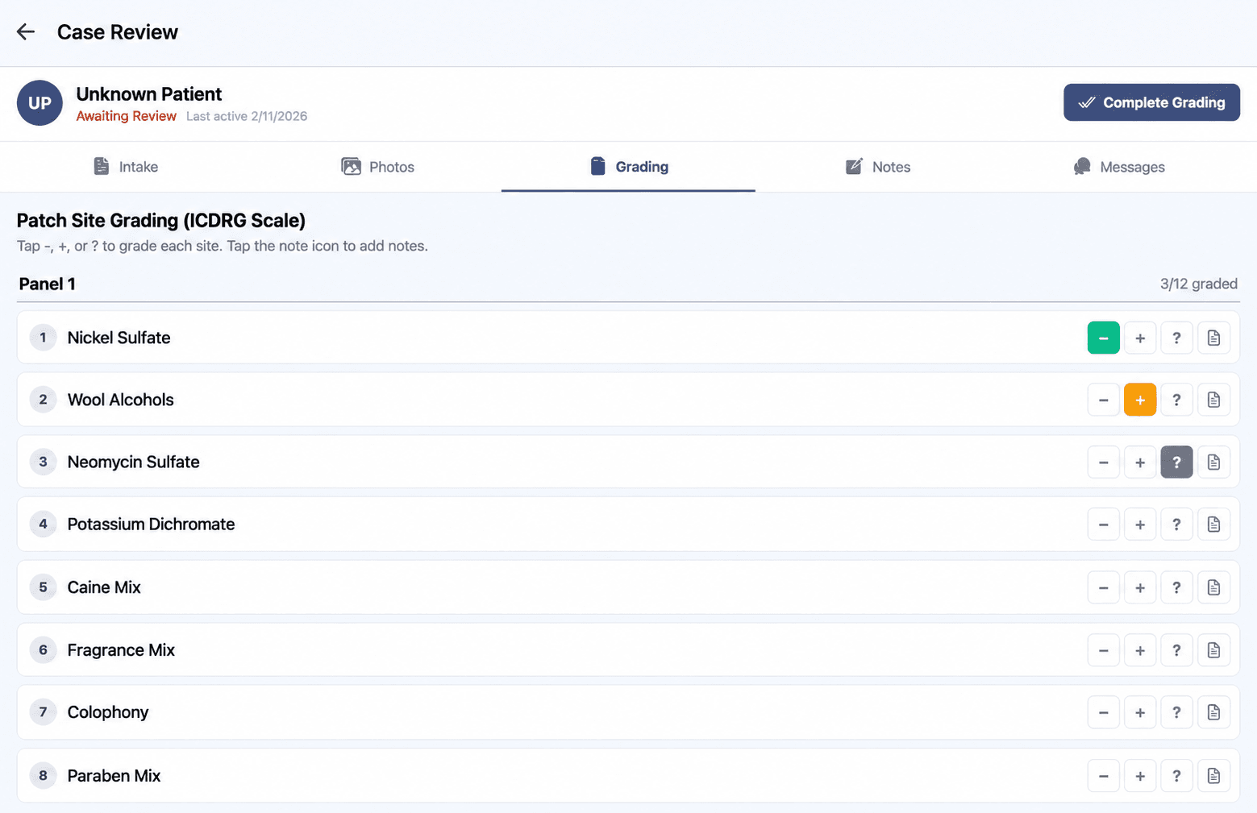Screen dimensions: 1257x813
Task: Mark Paraben Mix as positive
Action: click(x=1140, y=776)
